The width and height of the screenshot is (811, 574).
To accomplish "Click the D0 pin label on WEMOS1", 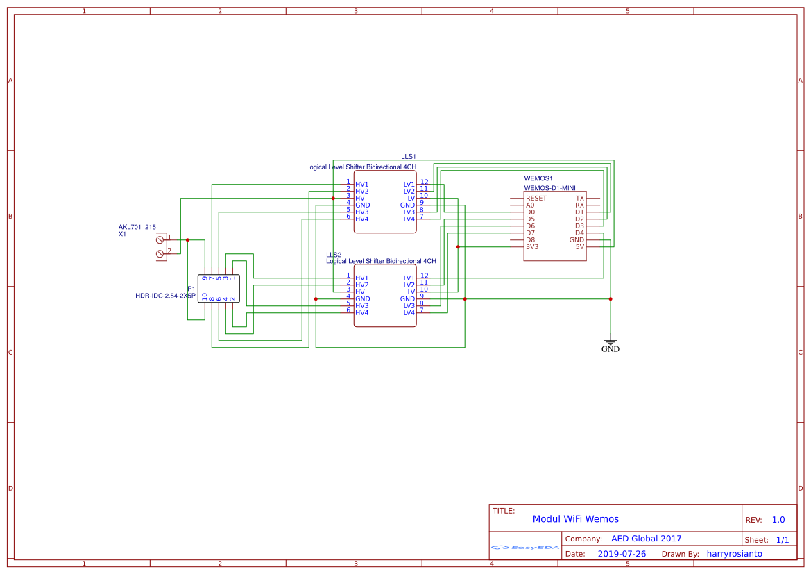I will 531,212.
